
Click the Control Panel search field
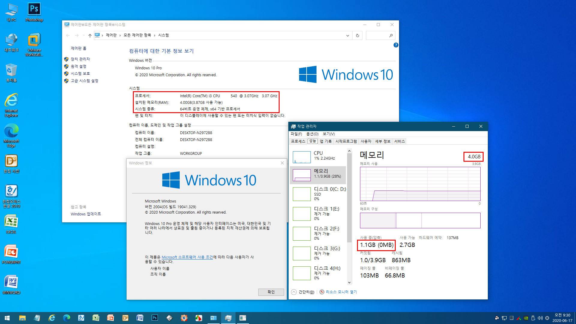coord(380,35)
